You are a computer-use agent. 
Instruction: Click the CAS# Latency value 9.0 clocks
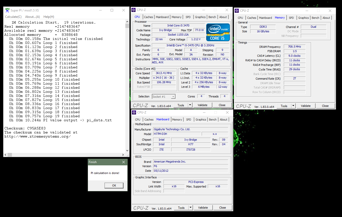[x=294, y=56]
